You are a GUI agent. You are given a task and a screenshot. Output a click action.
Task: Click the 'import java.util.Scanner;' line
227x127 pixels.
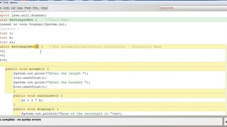pos(23,15)
